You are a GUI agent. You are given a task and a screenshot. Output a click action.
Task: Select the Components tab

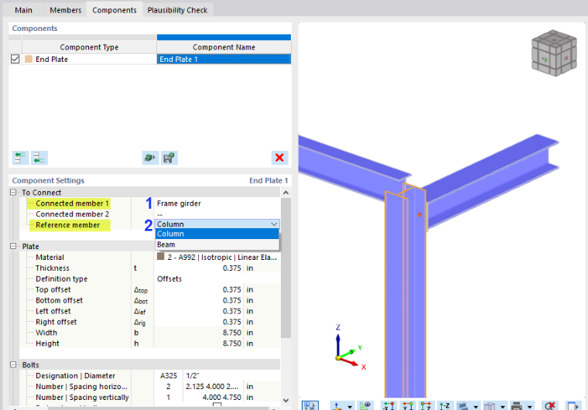point(115,10)
